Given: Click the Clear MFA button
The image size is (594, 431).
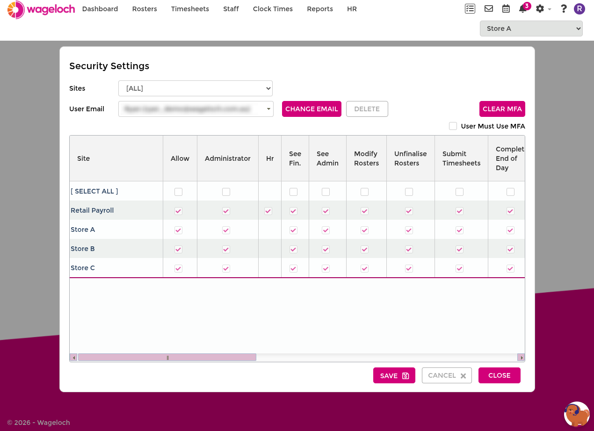Looking at the screenshot, I should [502, 109].
